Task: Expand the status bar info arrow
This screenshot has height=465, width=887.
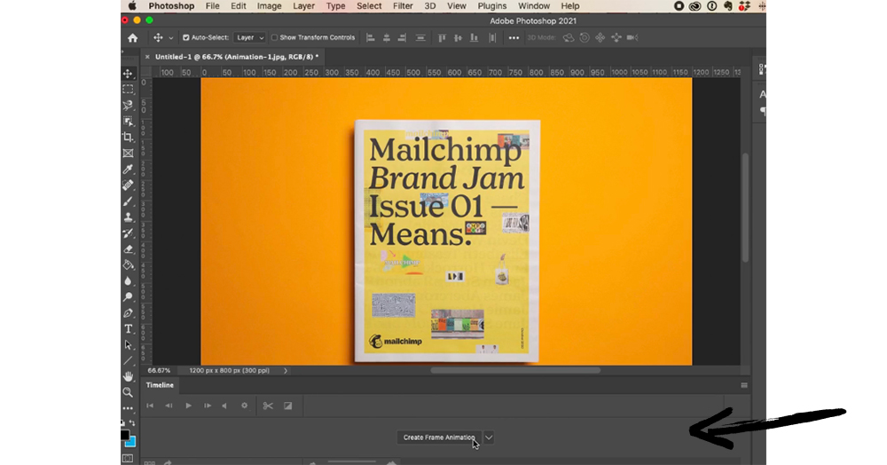Action: [286, 371]
